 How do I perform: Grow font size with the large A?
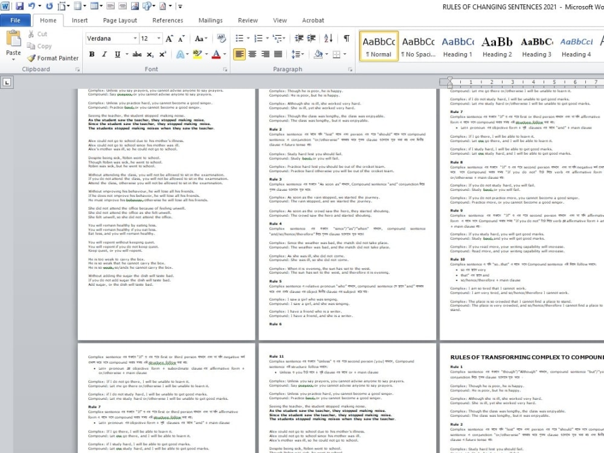(x=169, y=39)
